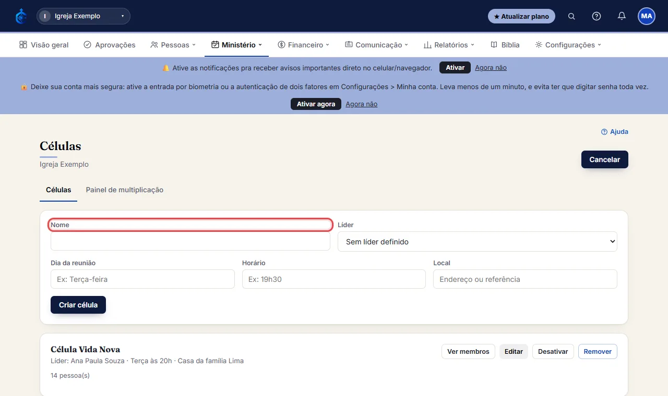Open the Aprovações menu item
The height and width of the screenshot is (396, 668).
point(110,45)
